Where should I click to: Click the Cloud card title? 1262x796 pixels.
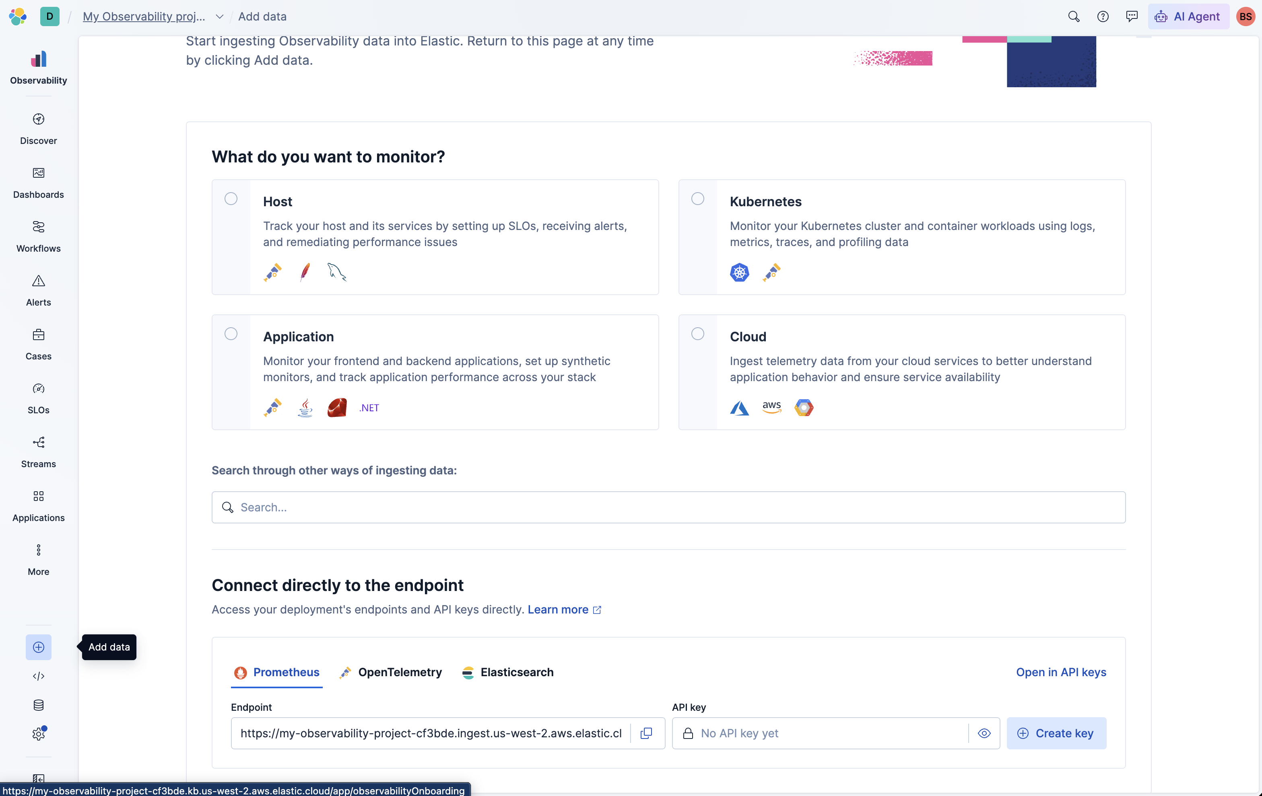tap(748, 337)
